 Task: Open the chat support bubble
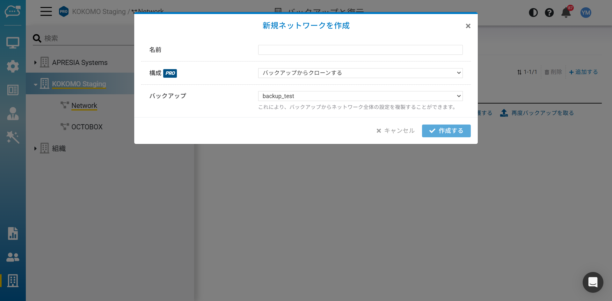593,282
